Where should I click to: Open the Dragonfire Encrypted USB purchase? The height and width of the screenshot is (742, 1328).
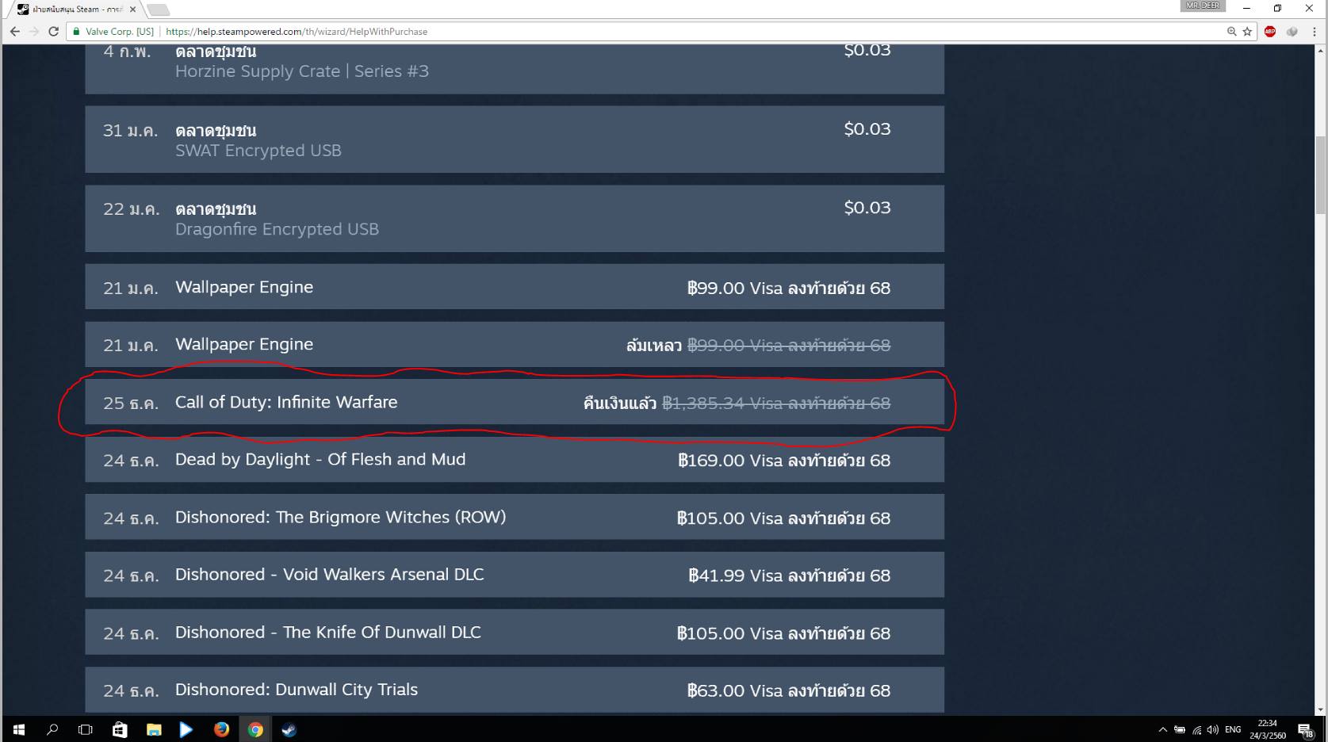point(515,219)
